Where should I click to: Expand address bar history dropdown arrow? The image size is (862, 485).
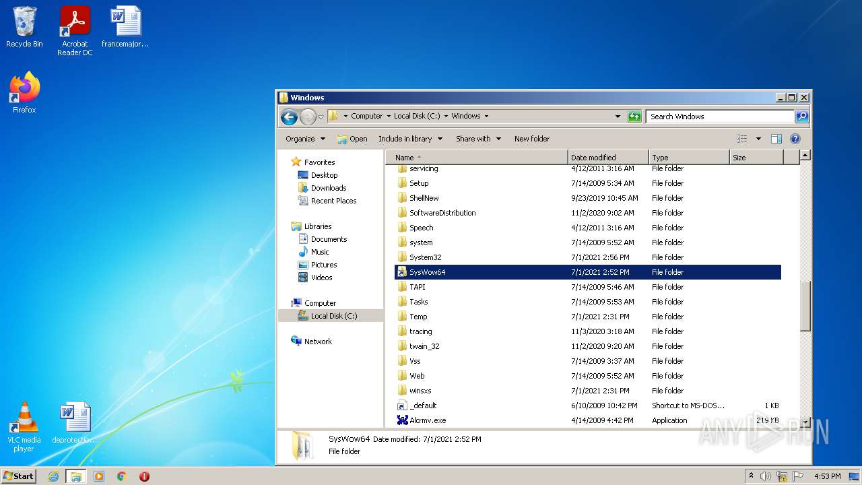click(x=618, y=117)
